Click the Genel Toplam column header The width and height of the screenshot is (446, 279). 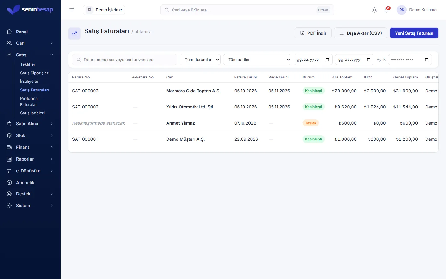405,77
